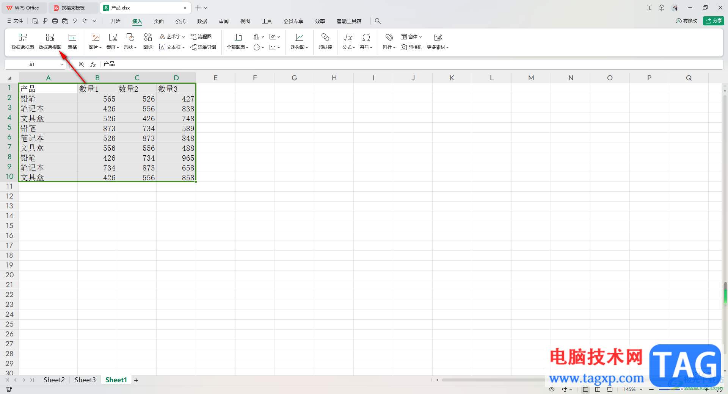Open all charts (全部图表)
Viewport: 728px width, 394px height.
pyautogui.click(x=237, y=41)
